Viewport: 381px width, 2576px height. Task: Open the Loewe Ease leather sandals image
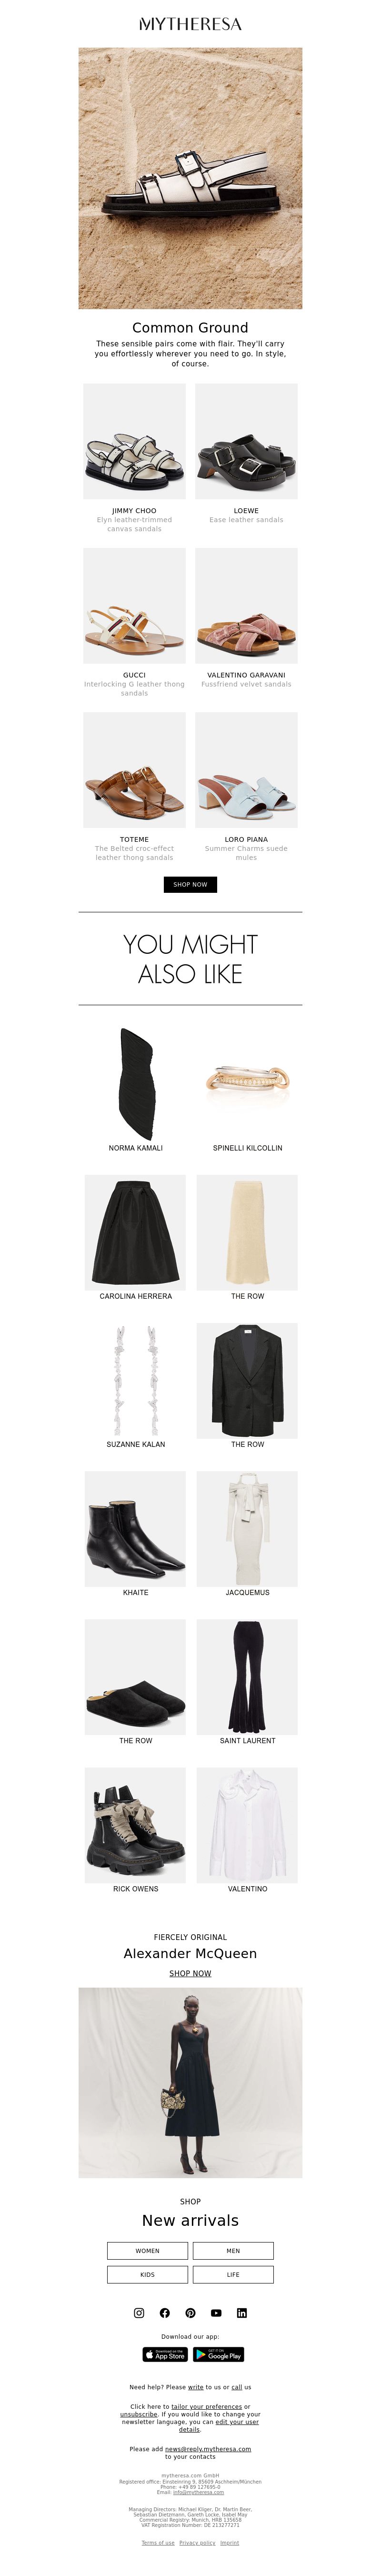point(246,441)
